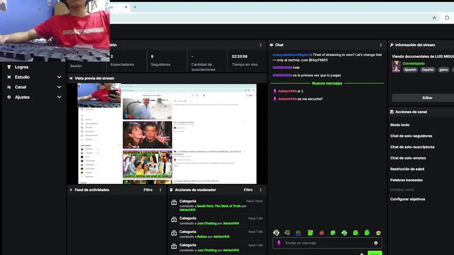Image resolution: width=454 pixels, height=255 pixels.
Task: Click username emptystationm49gdlzyi in chat
Action: pyautogui.click(x=292, y=55)
